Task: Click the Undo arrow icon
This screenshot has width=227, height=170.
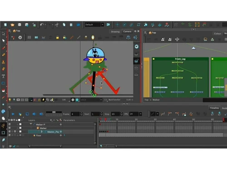Action: (x=42, y=25)
